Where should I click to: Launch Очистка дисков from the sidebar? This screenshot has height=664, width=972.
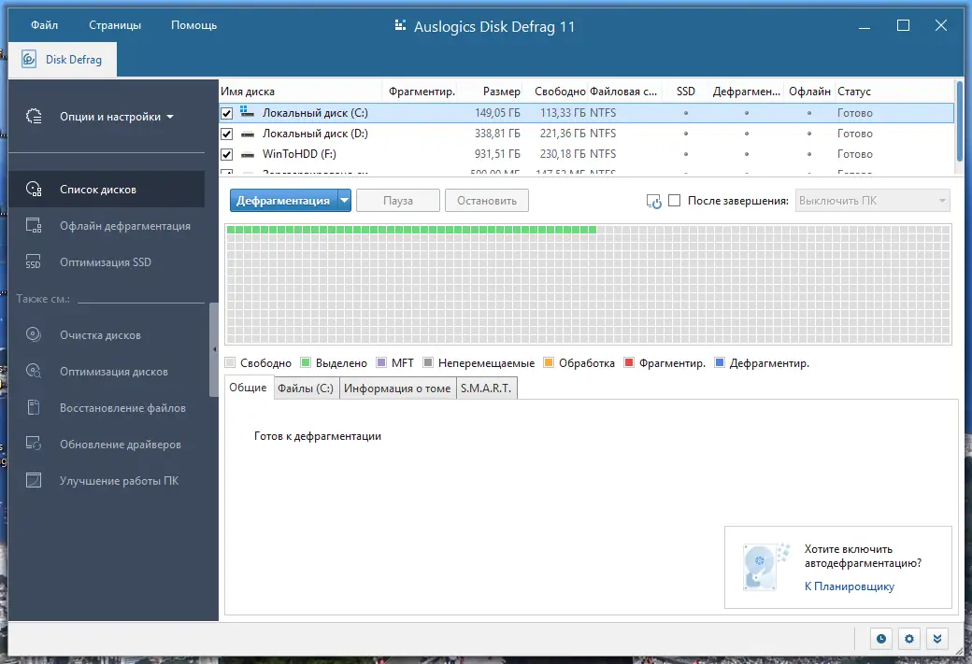(x=32, y=334)
